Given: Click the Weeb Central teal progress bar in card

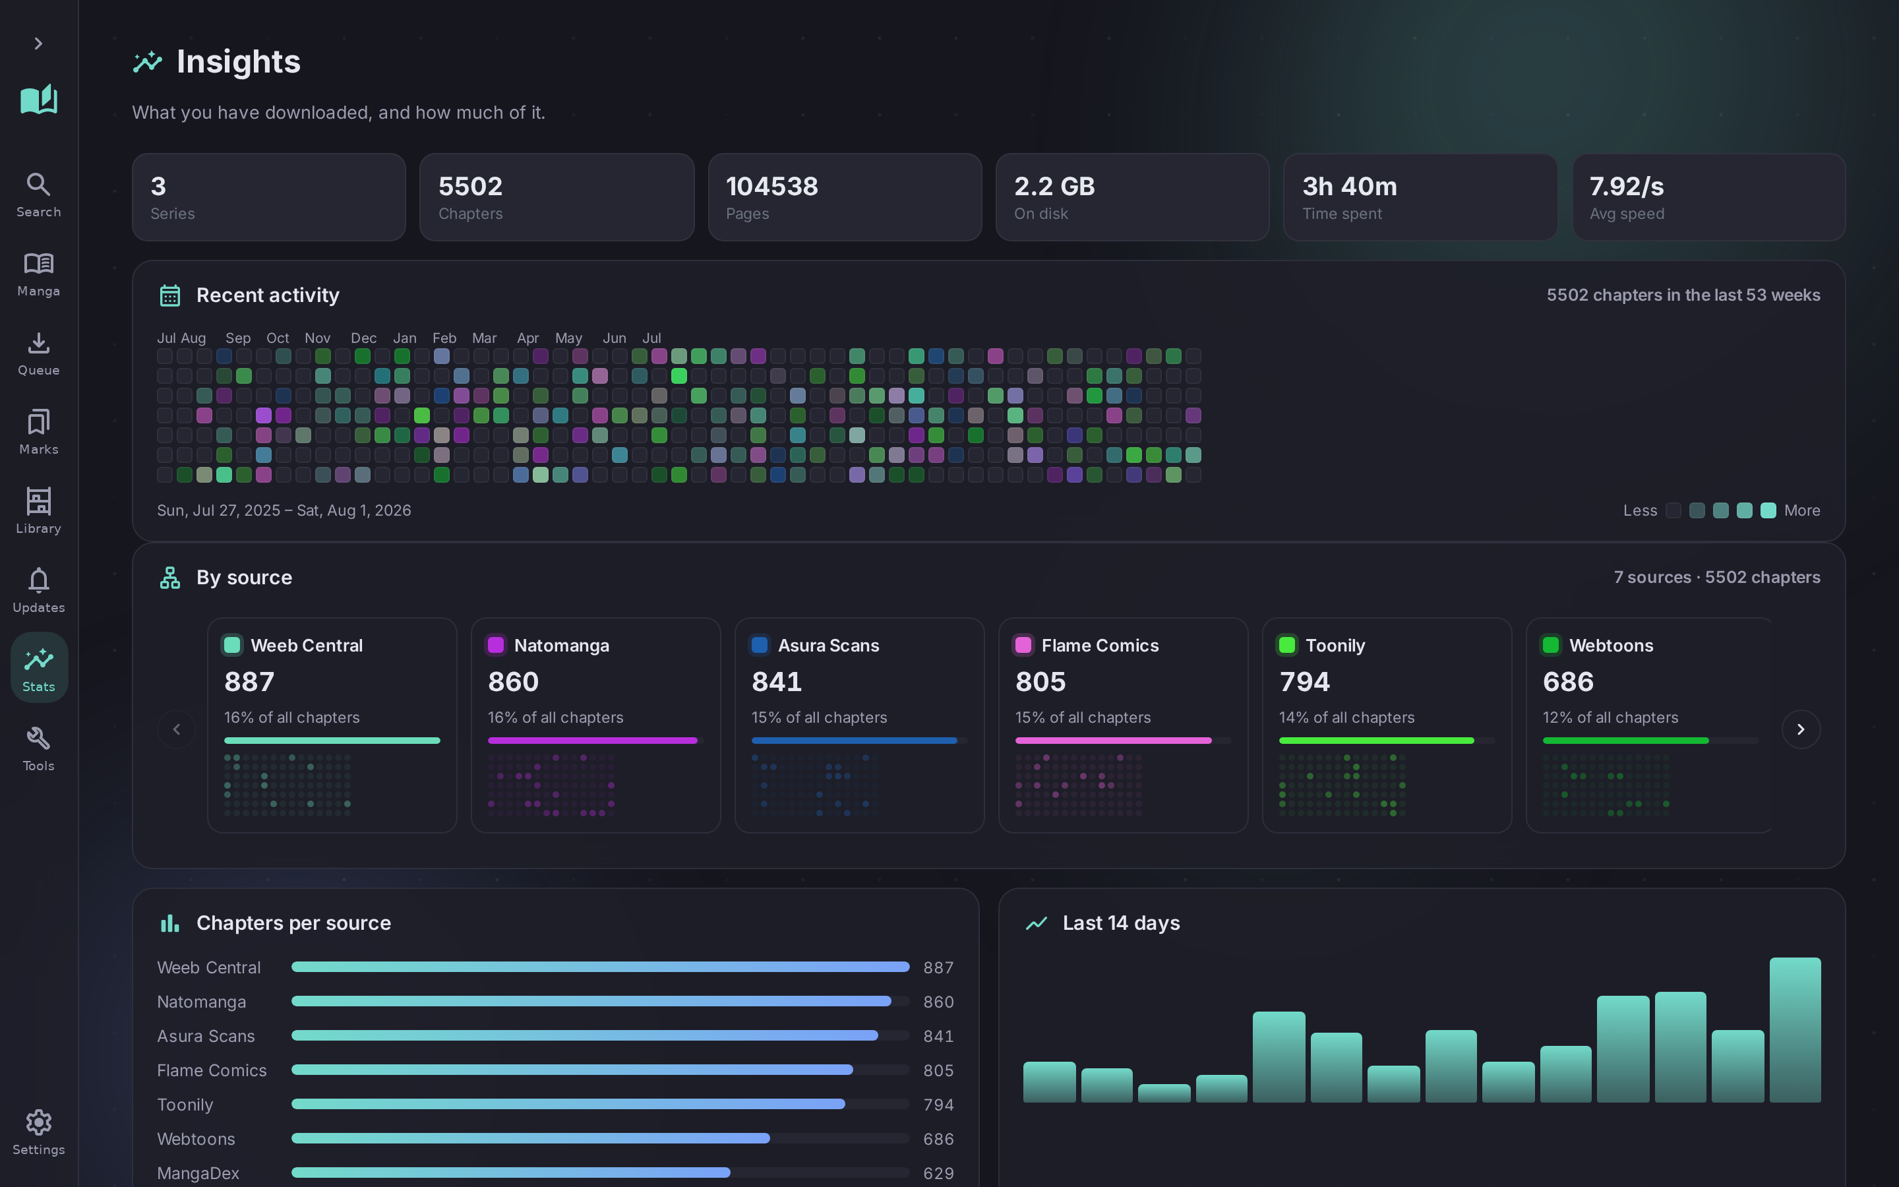Looking at the screenshot, I should click(332, 741).
